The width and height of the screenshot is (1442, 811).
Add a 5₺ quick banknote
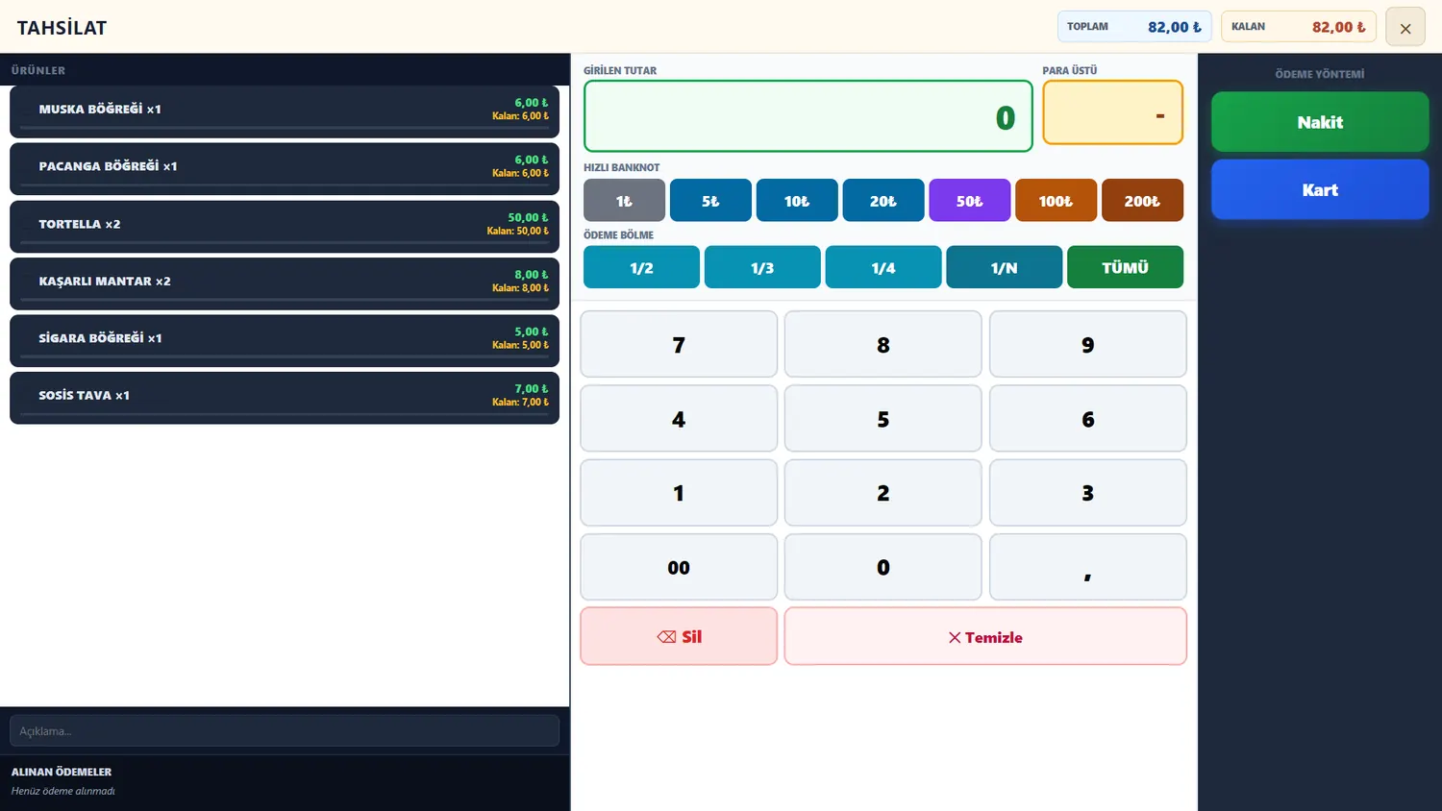(710, 201)
